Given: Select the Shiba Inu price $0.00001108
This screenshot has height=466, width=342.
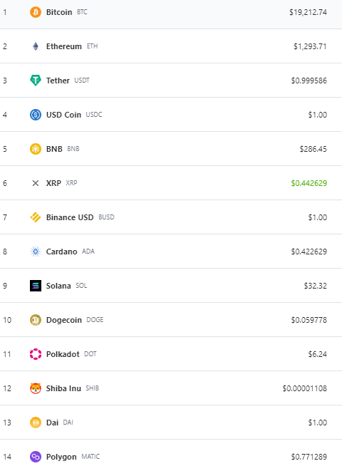Looking at the screenshot, I should click(304, 388).
